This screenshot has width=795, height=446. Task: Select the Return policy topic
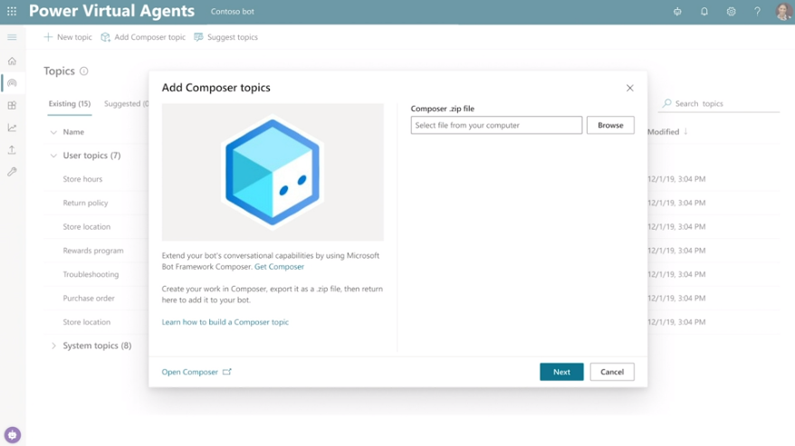[x=85, y=203]
